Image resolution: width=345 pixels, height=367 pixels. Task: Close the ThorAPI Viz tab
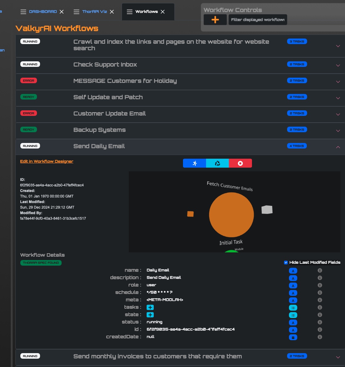coord(112,12)
